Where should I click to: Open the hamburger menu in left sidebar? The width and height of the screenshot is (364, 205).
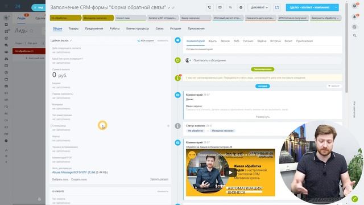pos(6,6)
